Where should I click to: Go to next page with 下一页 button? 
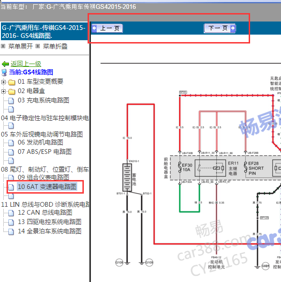(x=220, y=28)
